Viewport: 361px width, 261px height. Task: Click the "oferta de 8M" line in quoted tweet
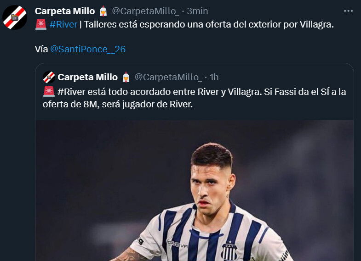coord(118,105)
